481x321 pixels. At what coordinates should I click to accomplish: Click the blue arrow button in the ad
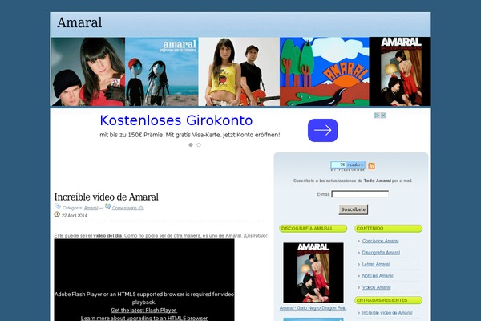tap(323, 130)
